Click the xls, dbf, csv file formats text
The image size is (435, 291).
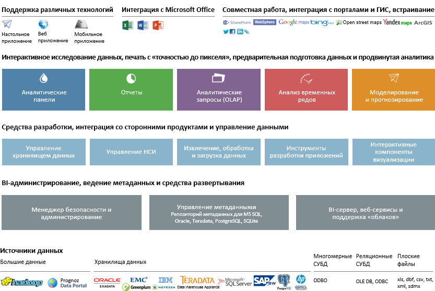click(x=415, y=283)
